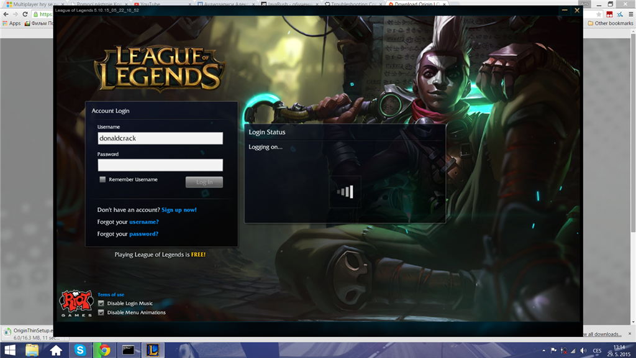Follow the forgot password? link
This screenshot has width=636, height=358.
click(x=143, y=234)
